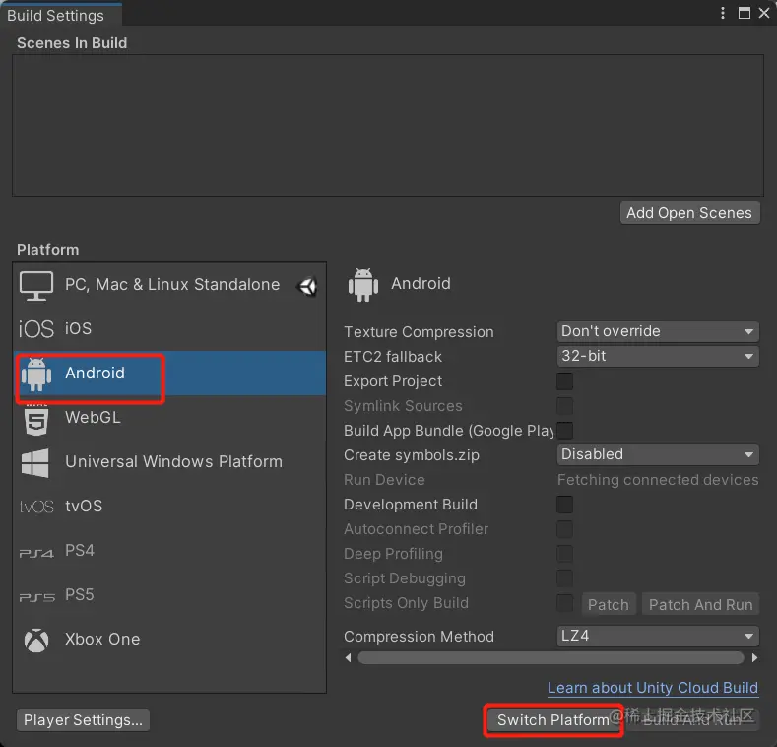The image size is (777, 747).
Task: Click the large Android icon in settings header
Action: tap(363, 284)
